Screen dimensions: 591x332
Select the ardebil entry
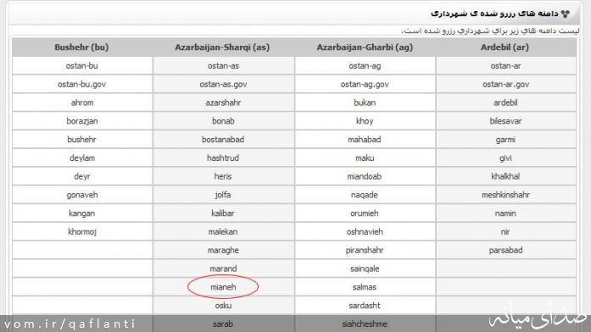(x=506, y=102)
